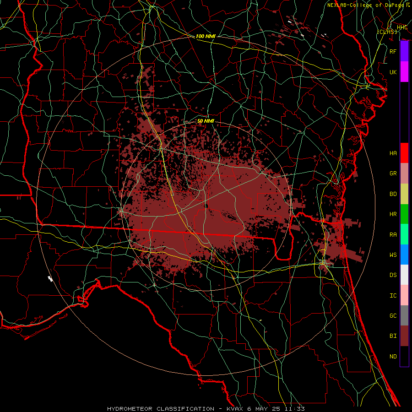This screenshot has width=412, height=412.
Task: Click the KVAX station identifier
Action: pyautogui.click(x=236, y=409)
